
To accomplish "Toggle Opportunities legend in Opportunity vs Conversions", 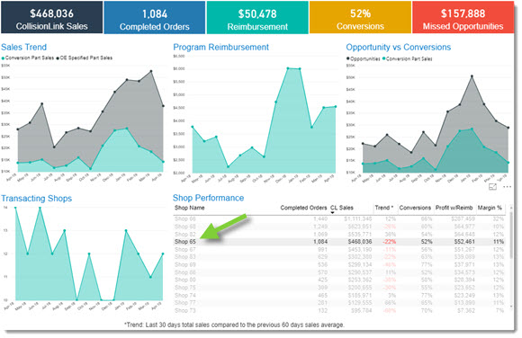I will 364,59.
